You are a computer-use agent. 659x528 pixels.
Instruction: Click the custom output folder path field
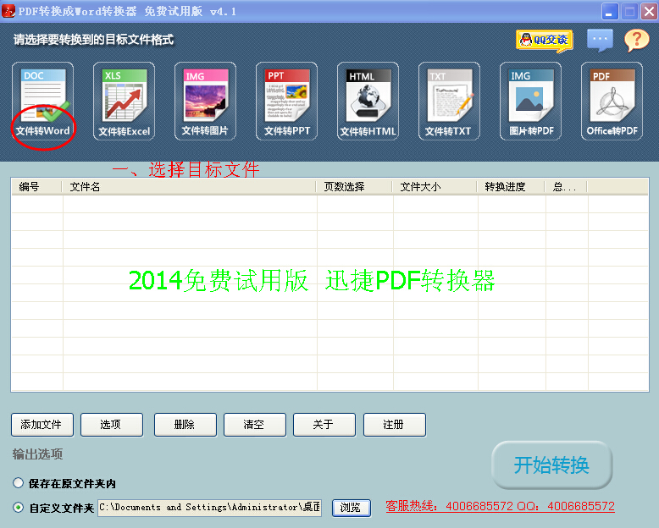pos(209,508)
